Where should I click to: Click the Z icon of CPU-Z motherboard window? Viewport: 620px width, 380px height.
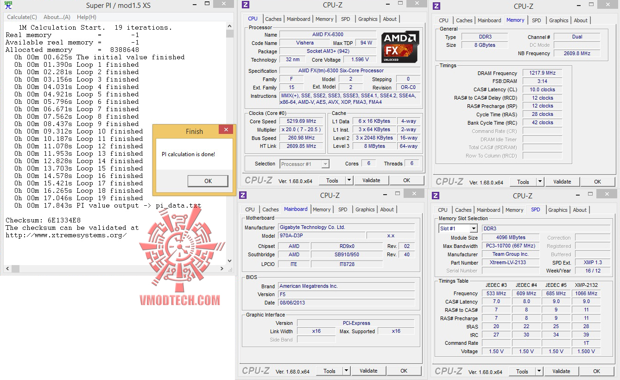click(x=243, y=195)
